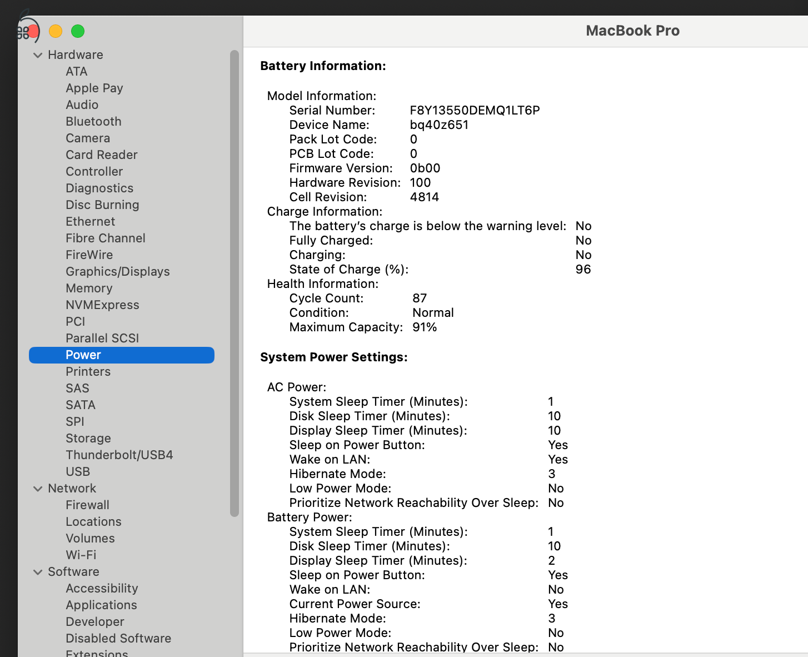Open the Developer entry
The width and height of the screenshot is (808, 657).
pyautogui.click(x=95, y=622)
